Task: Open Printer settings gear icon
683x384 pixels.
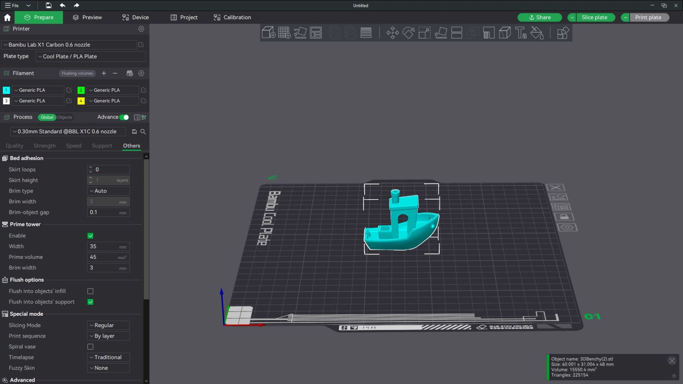Action: click(141, 29)
